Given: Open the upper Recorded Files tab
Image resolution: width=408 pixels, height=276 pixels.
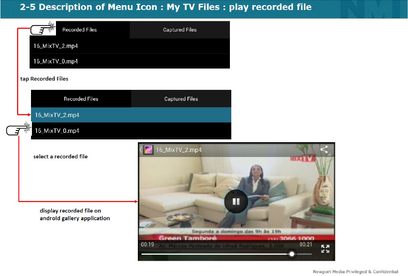Looking at the screenshot, I should click(80, 30).
